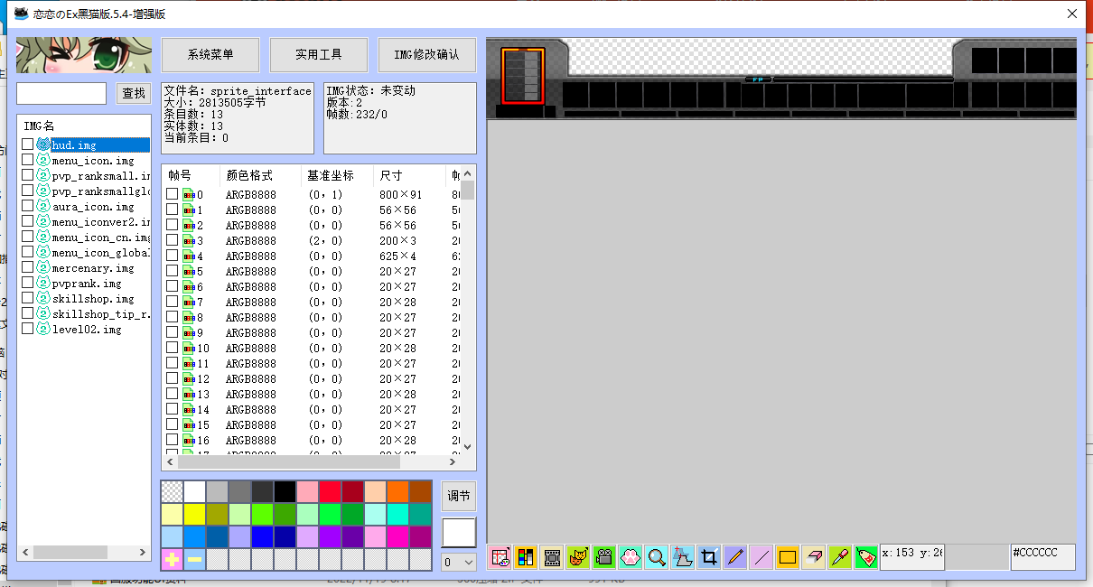Open 实用工具 menu
This screenshot has width=1093, height=587.
click(x=319, y=54)
